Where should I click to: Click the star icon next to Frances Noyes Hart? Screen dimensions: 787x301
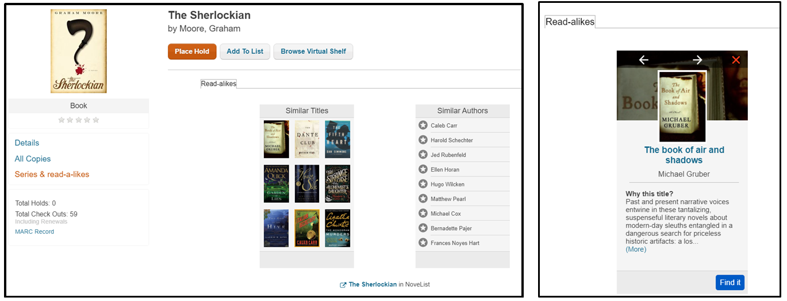coord(423,243)
